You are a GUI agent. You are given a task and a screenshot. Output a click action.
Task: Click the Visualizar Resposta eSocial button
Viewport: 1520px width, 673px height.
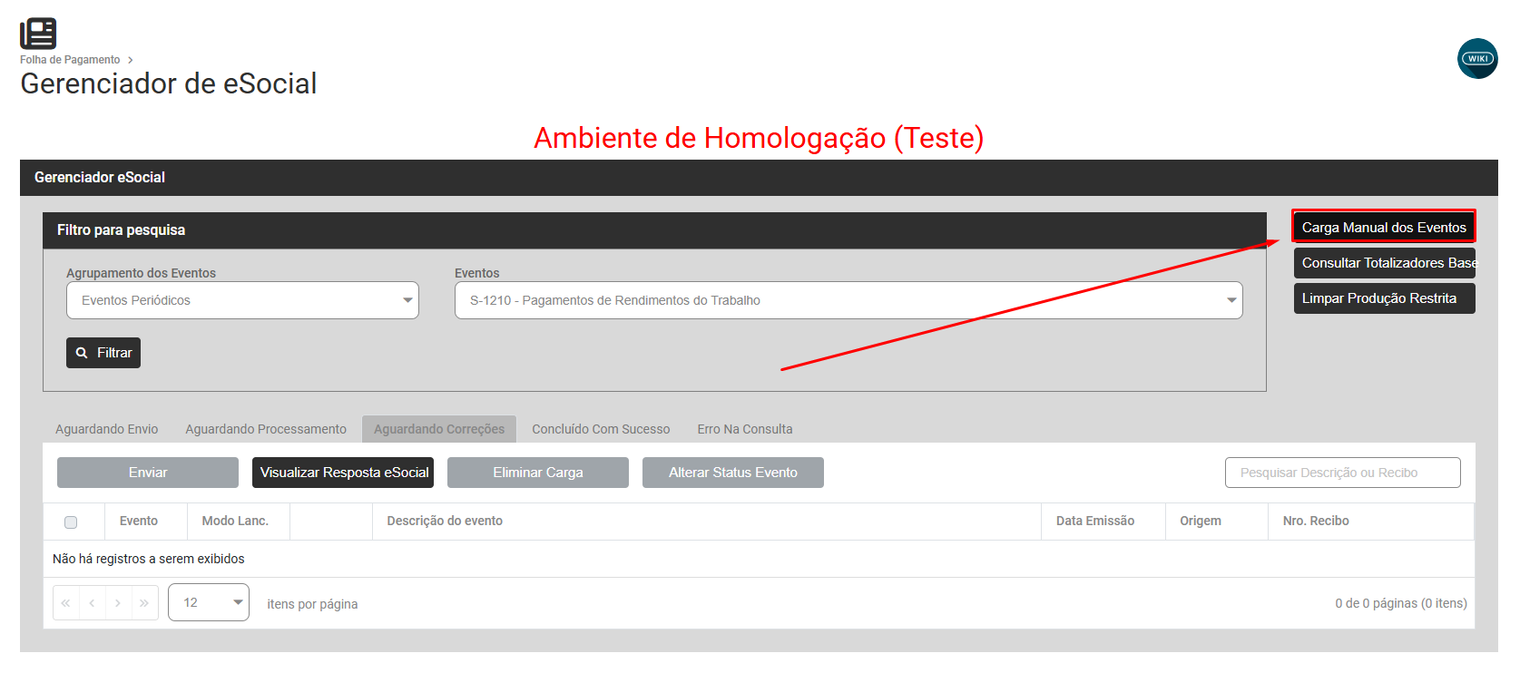tap(343, 473)
